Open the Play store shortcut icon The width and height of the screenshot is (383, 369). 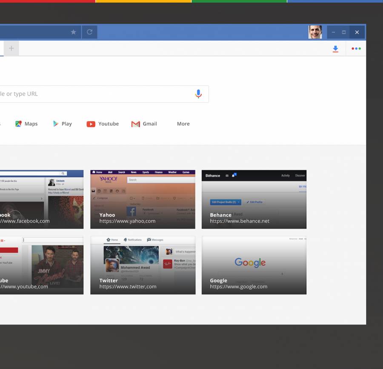56,124
